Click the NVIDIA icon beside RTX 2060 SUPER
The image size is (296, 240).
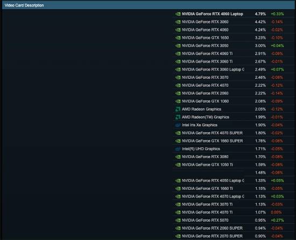(x=178, y=228)
